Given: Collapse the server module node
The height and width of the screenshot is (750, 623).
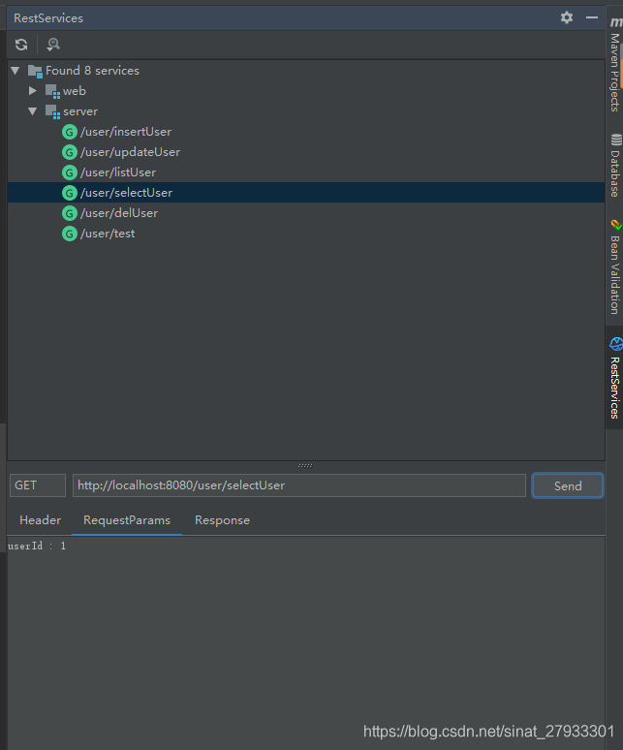Looking at the screenshot, I should [x=33, y=111].
